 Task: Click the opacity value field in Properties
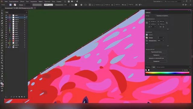[160, 41]
